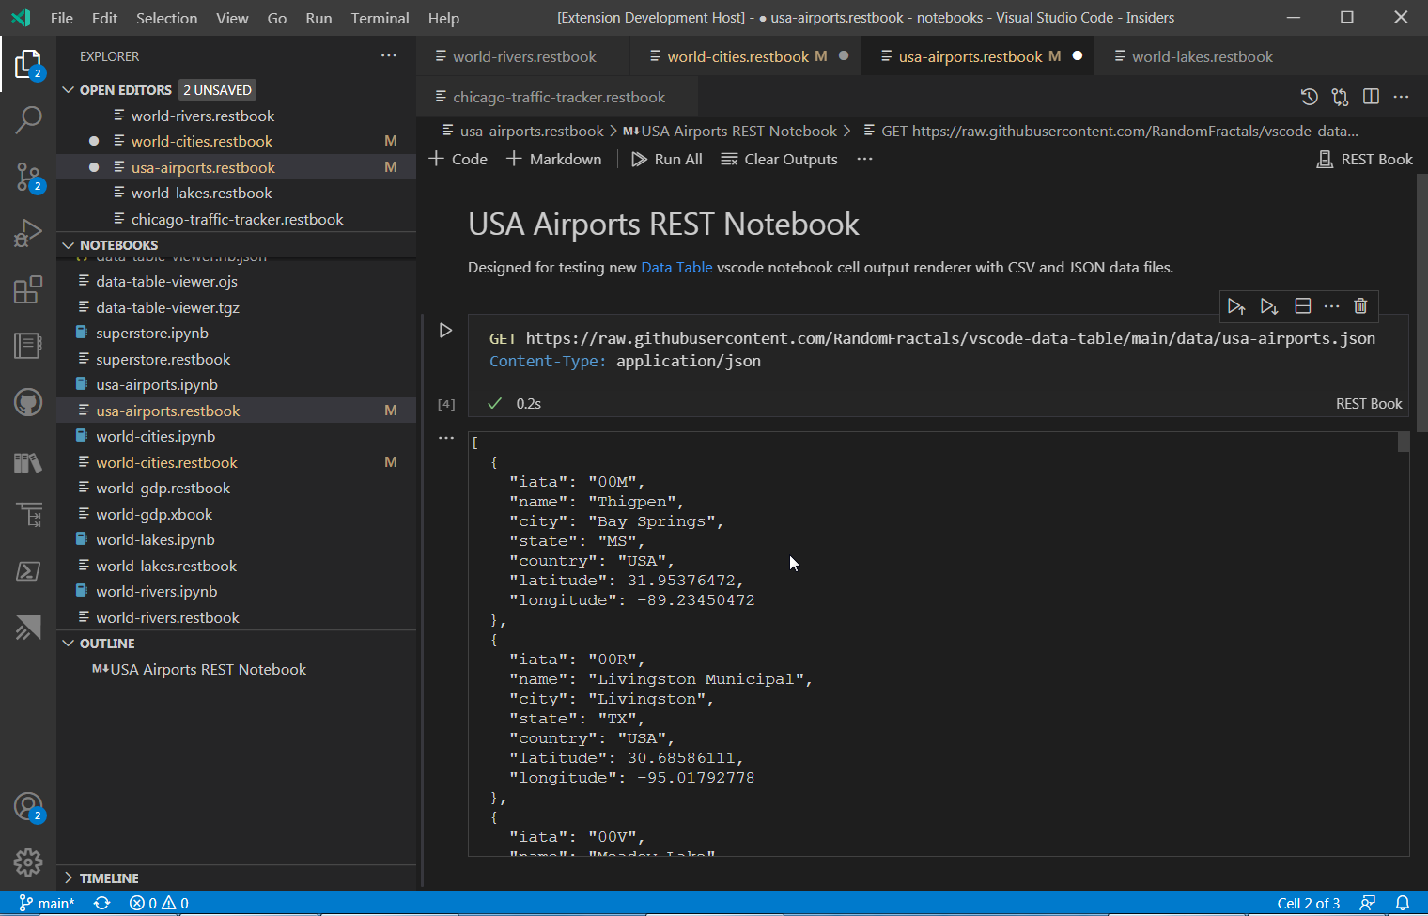
Task: Open Source Control view in activity bar
Action: [x=28, y=176]
